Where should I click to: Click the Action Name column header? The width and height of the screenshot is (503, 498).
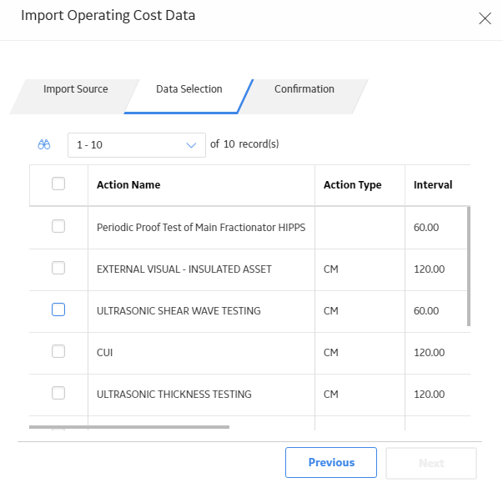click(x=128, y=185)
